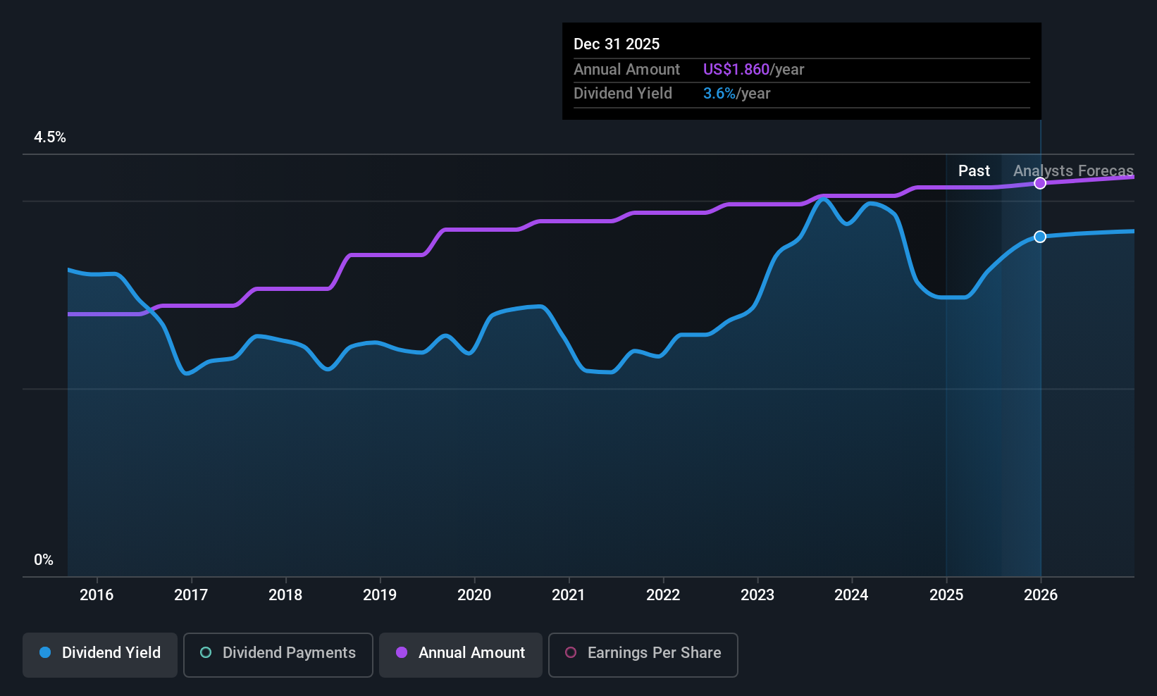
Task: Select the purple marker on Annual Amount line
Action: tap(1040, 183)
